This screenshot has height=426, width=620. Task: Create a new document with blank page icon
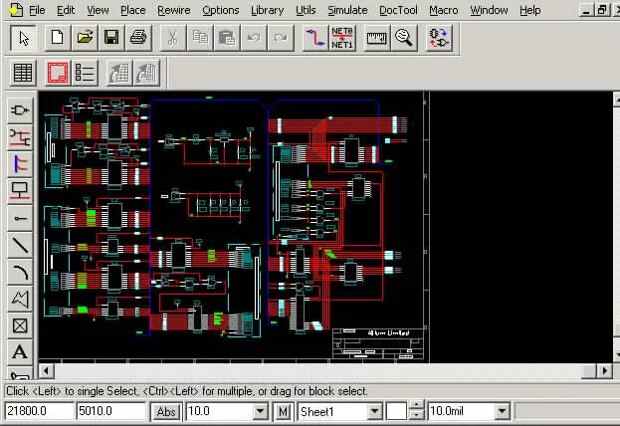pos(58,38)
